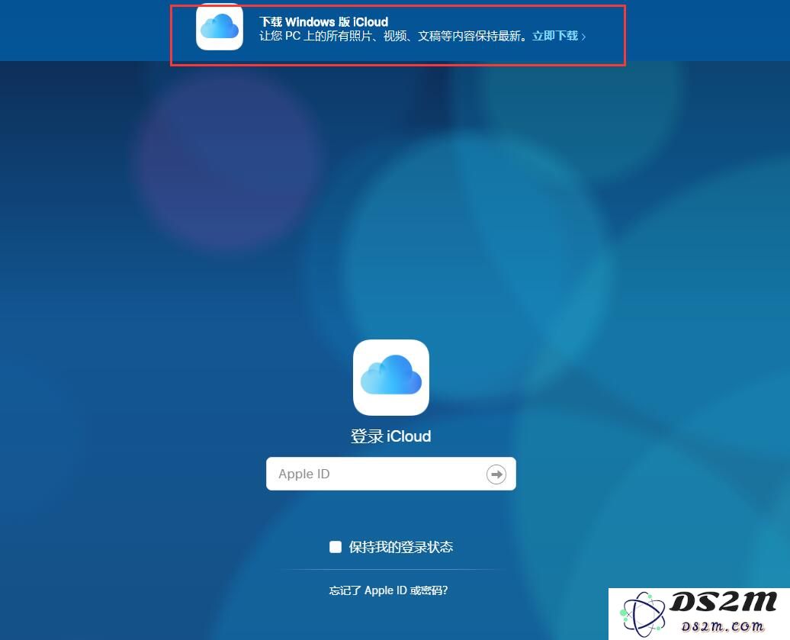Click into the Apple ID input field

click(391, 474)
